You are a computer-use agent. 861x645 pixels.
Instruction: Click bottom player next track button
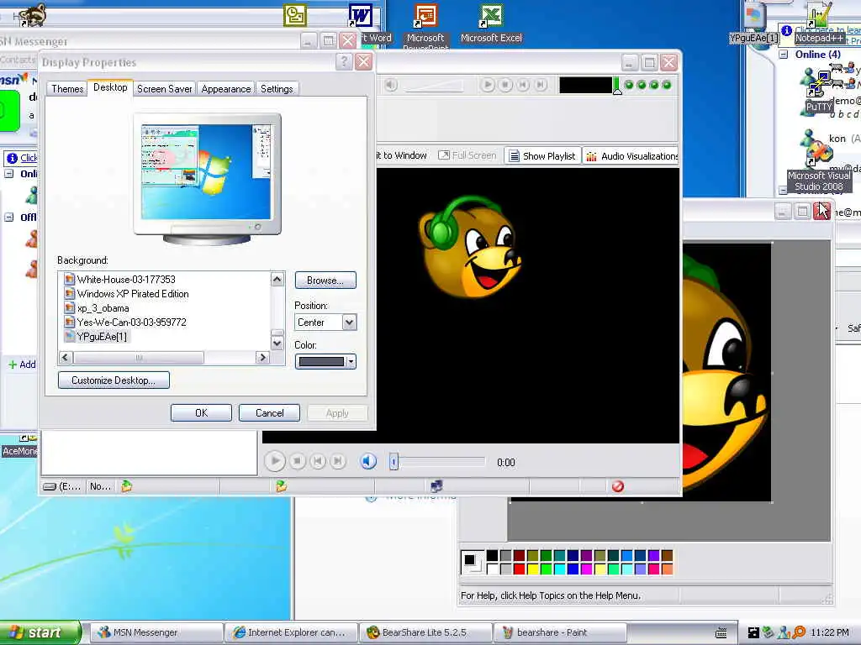338,461
